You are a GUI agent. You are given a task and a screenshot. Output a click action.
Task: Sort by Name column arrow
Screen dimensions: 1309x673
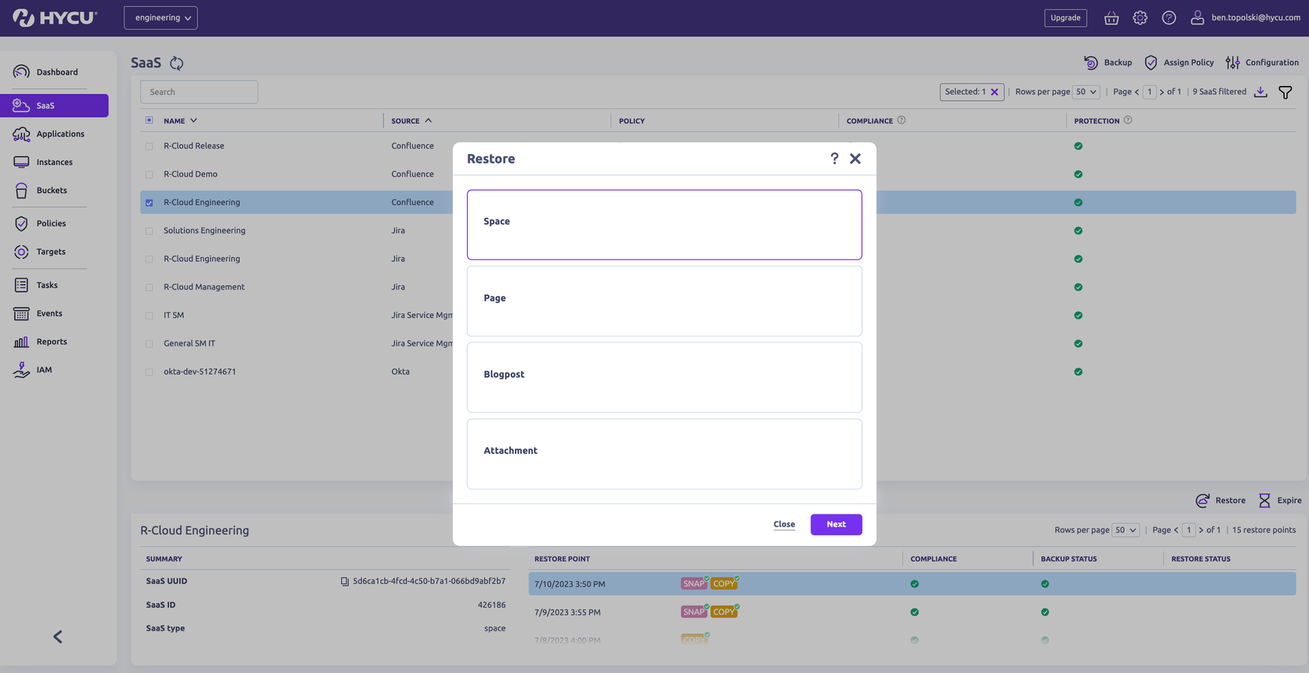[193, 120]
